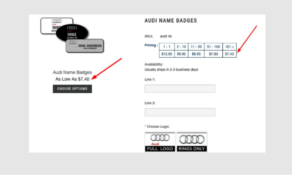Focus the Line 1 text field

(x=180, y=89)
